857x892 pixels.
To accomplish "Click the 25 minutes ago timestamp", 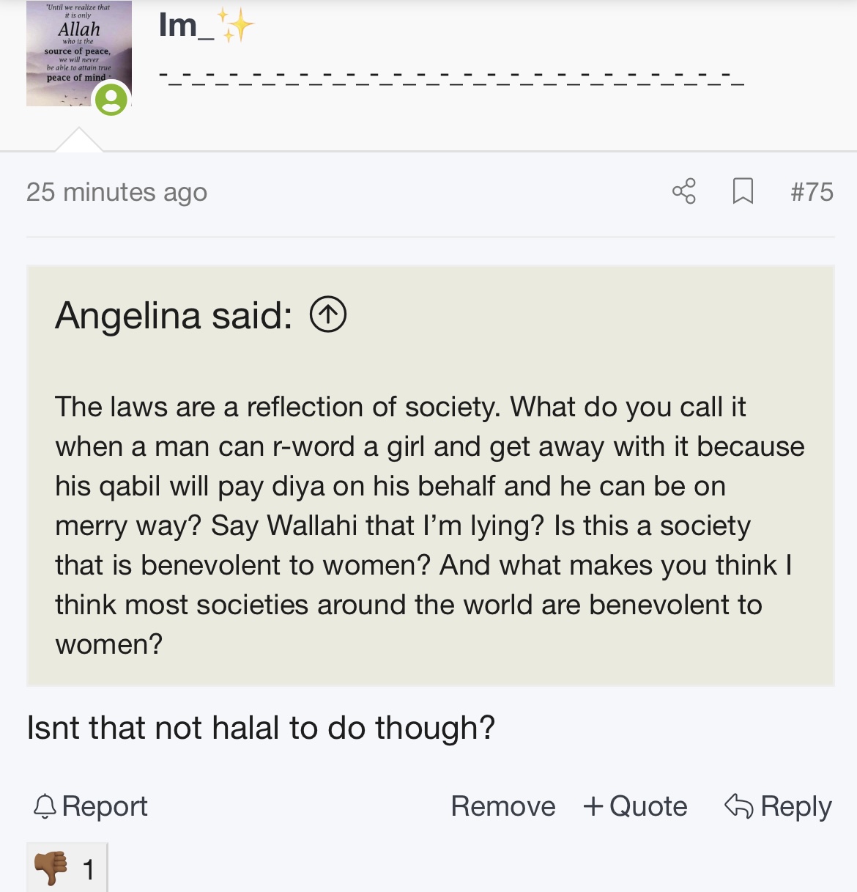I will (x=116, y=192).
